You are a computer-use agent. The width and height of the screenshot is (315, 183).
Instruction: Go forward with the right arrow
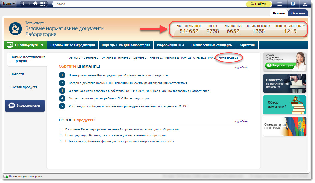(29, 4)
